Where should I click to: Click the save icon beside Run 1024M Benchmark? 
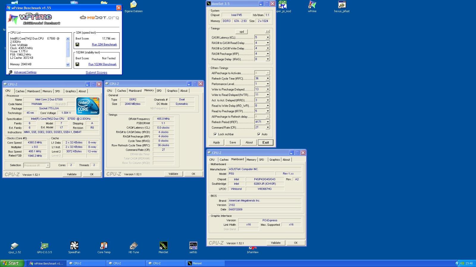point(77,64)
